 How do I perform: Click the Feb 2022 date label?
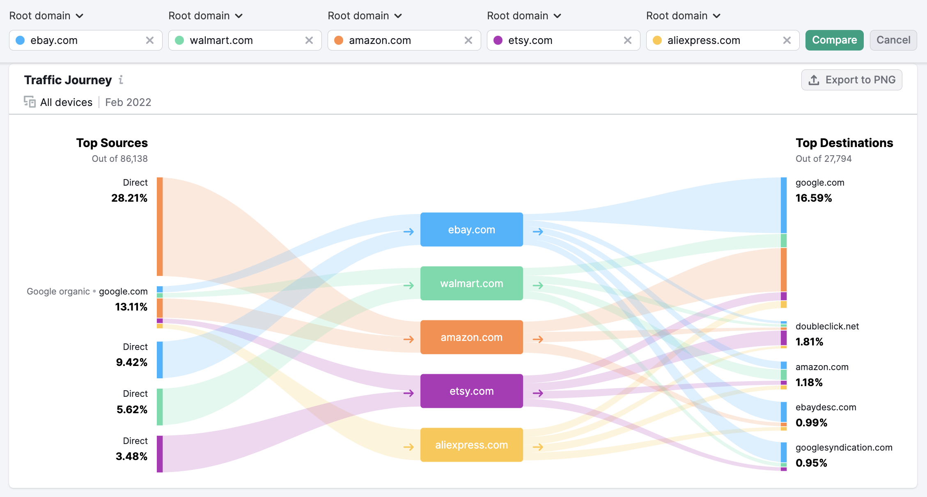128,102
